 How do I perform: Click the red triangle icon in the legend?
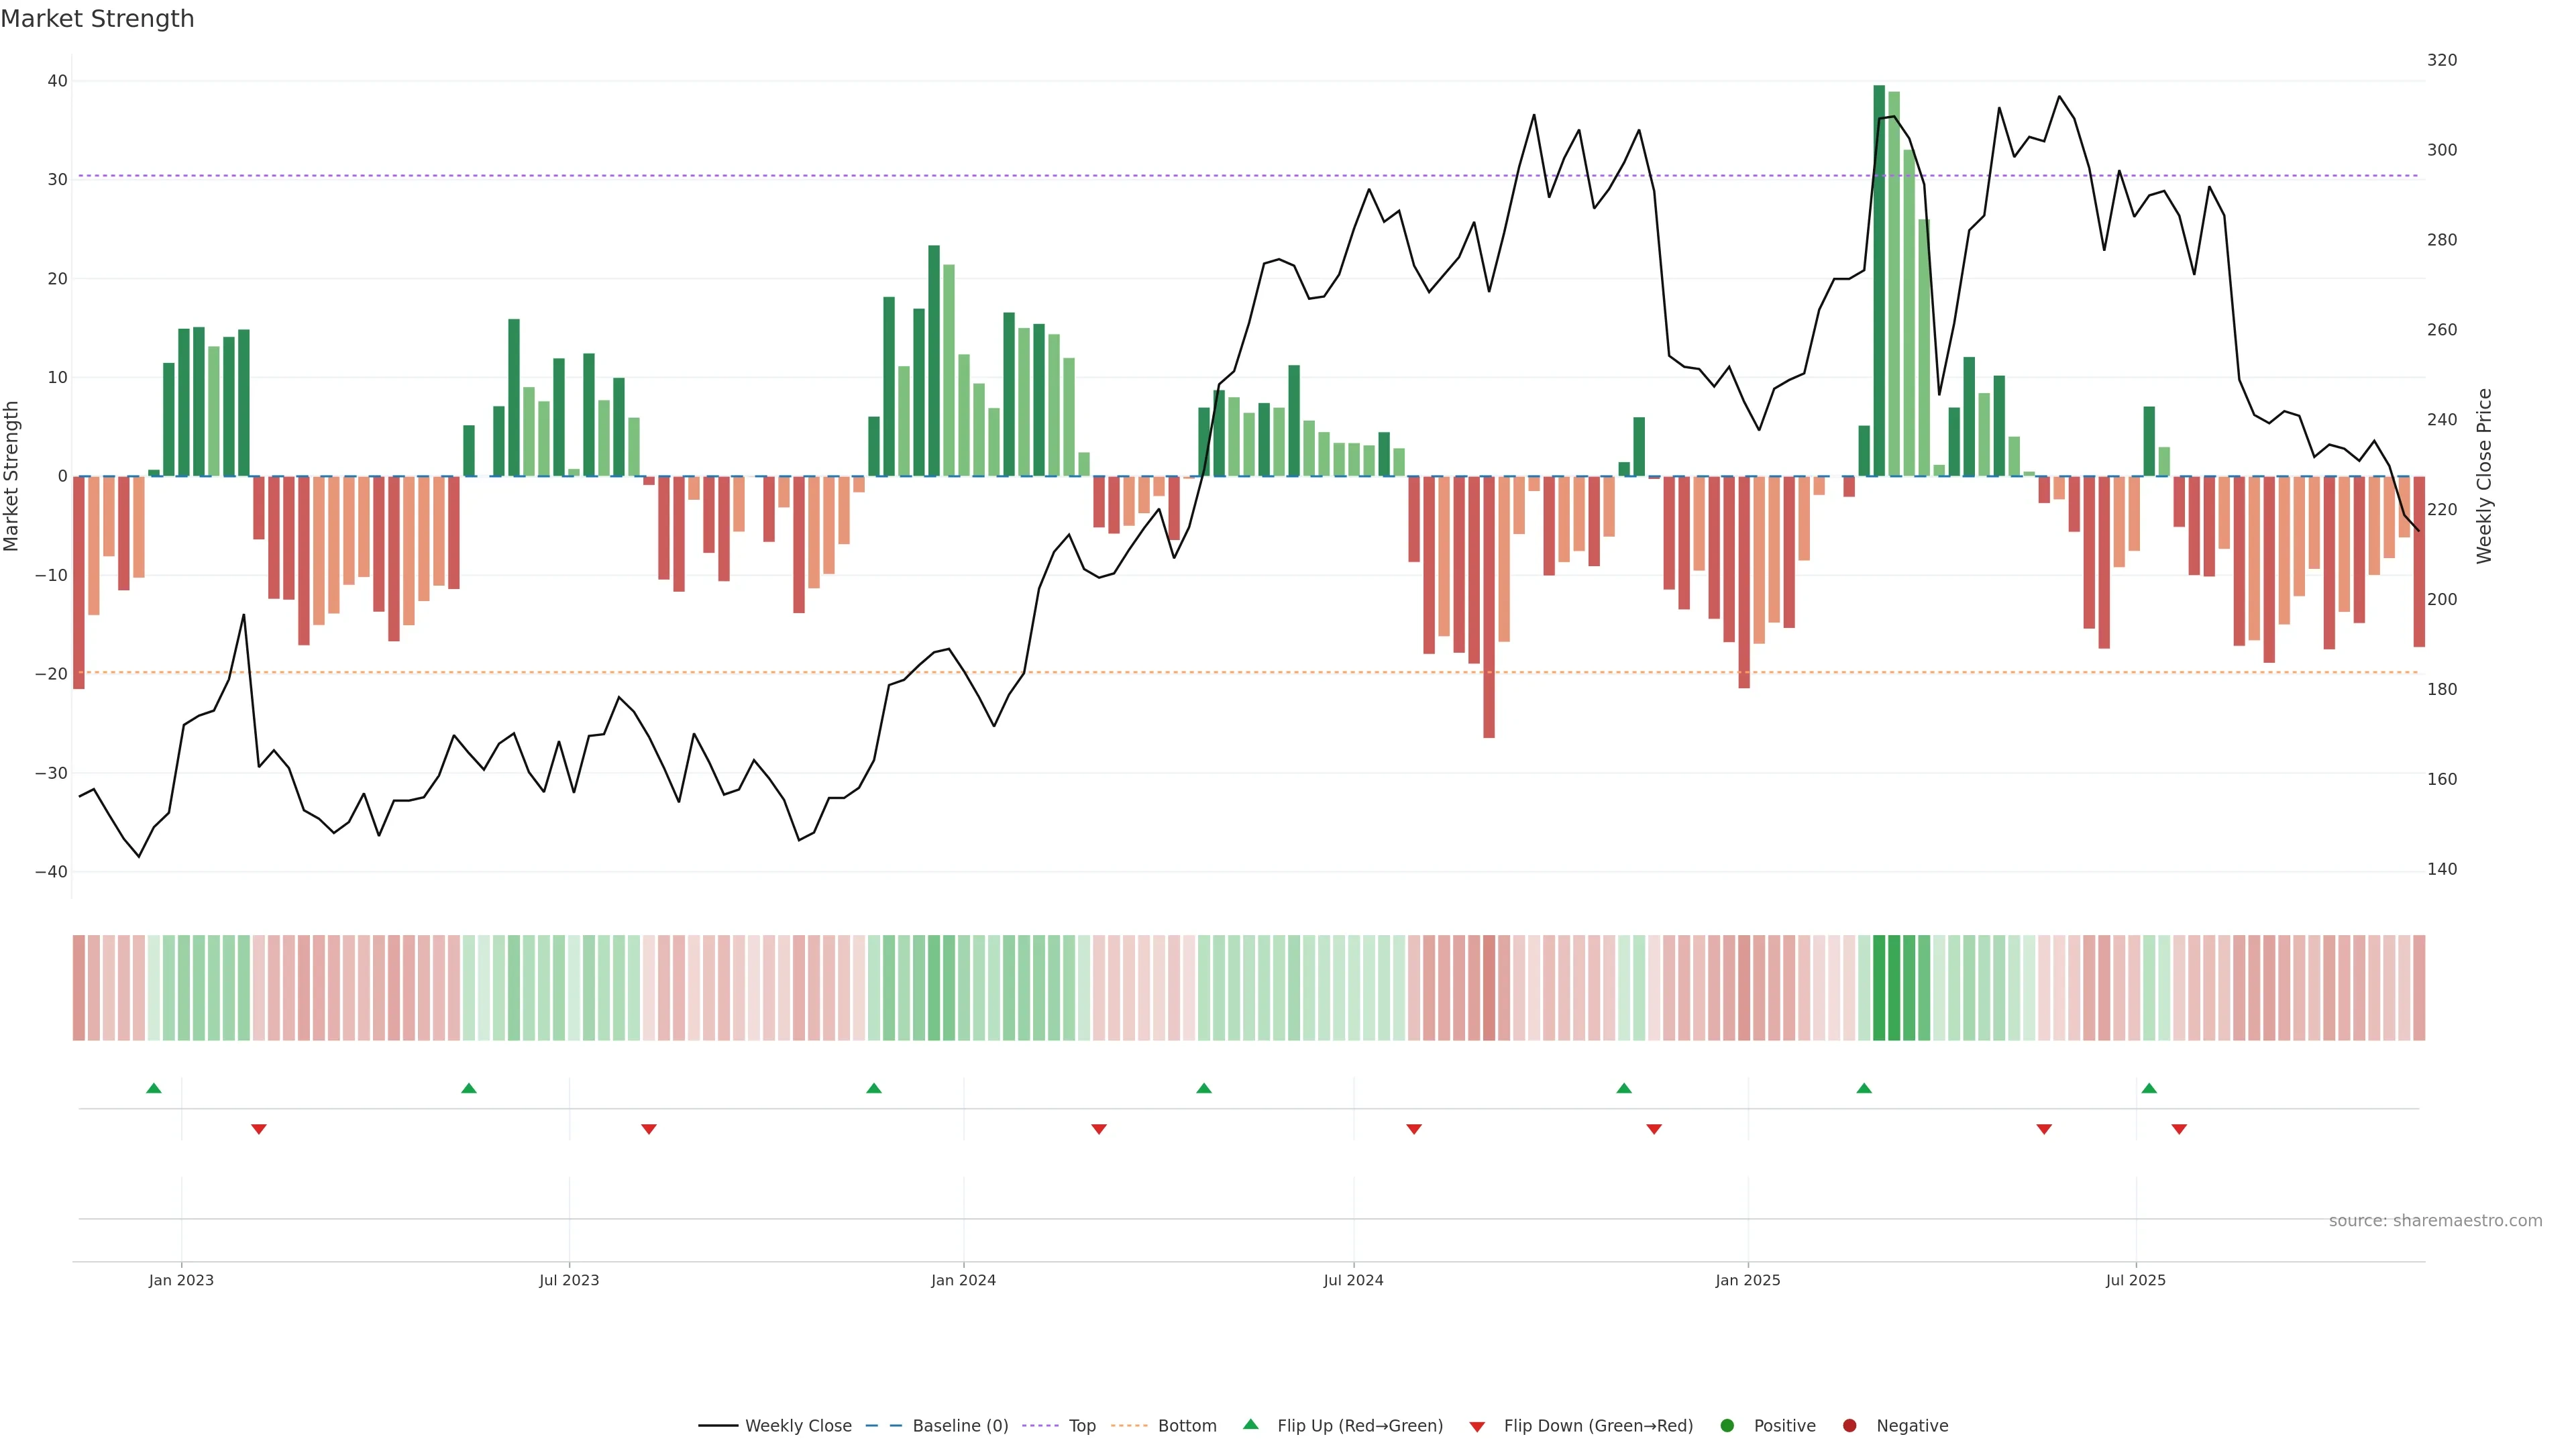[1477, 1427]
